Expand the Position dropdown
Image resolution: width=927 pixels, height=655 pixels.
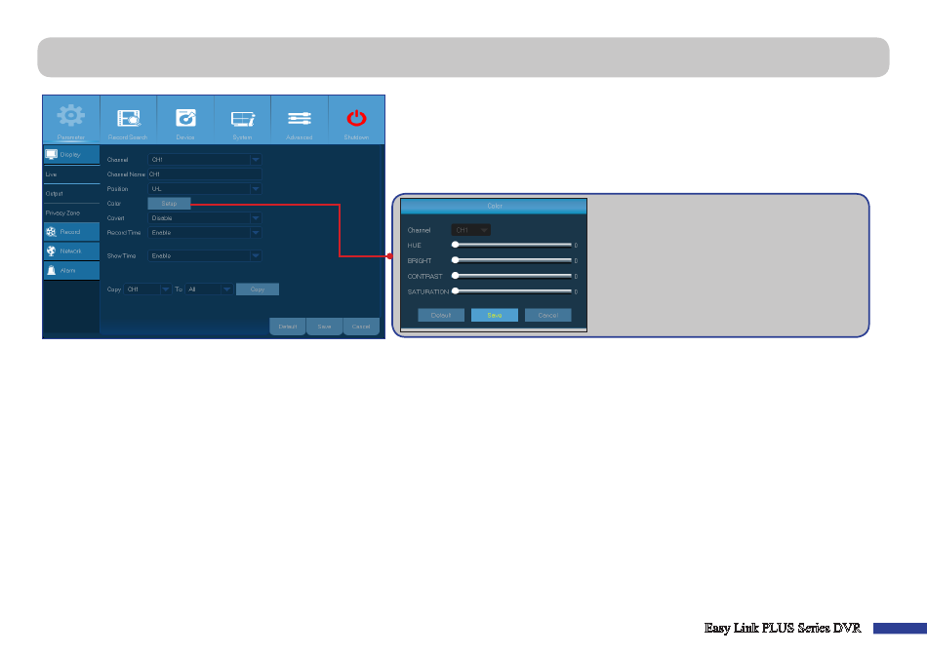click(x=205, y=189)
